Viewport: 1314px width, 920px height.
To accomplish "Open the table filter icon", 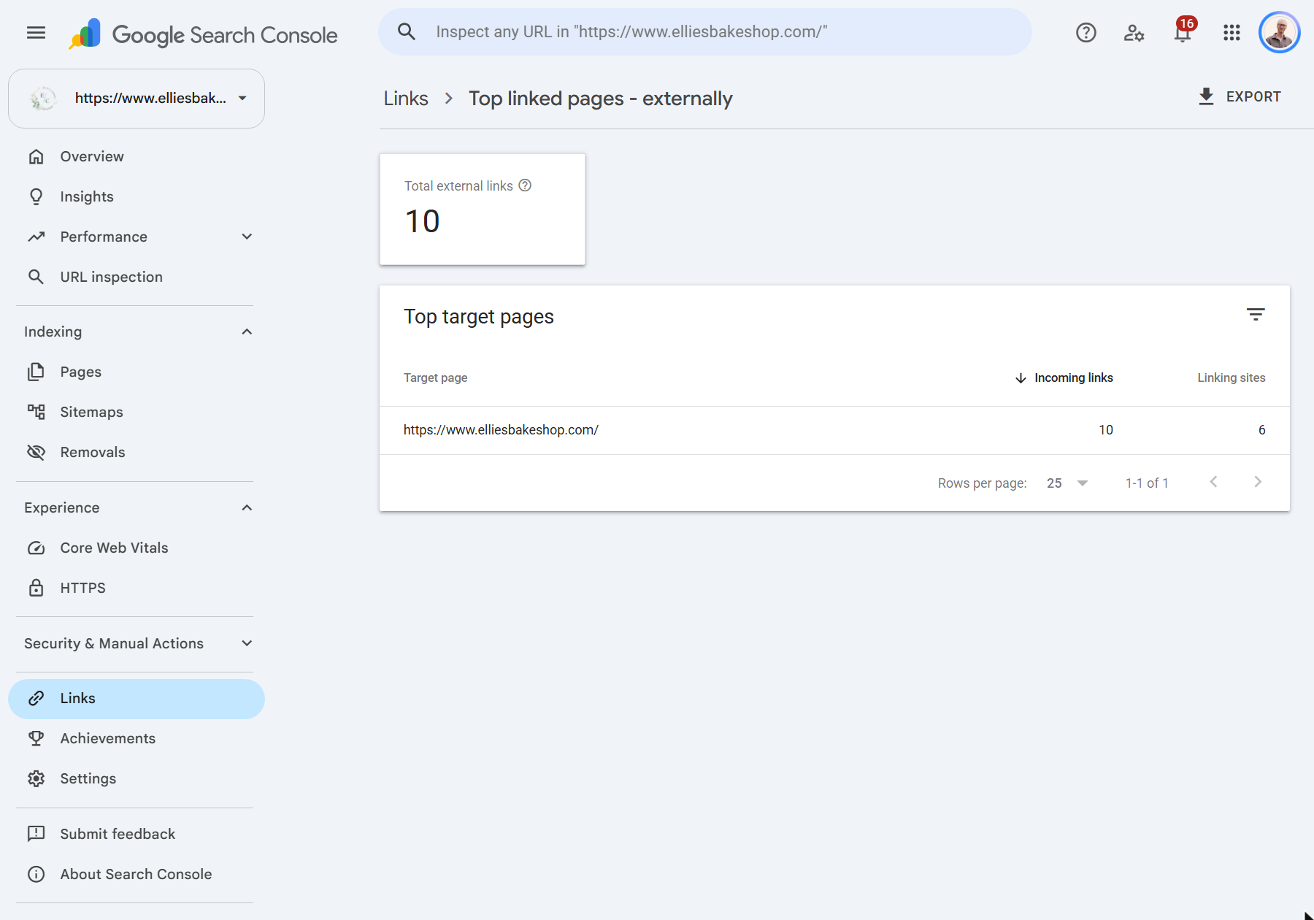I will pos(1256,315).
